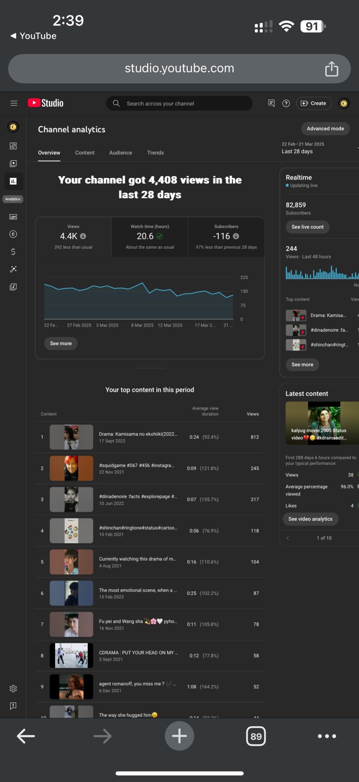Image resolution: width=359 pixels, height=782 pixels.
Task: Expand the Last 28 days date range
Action: [319, 148]
